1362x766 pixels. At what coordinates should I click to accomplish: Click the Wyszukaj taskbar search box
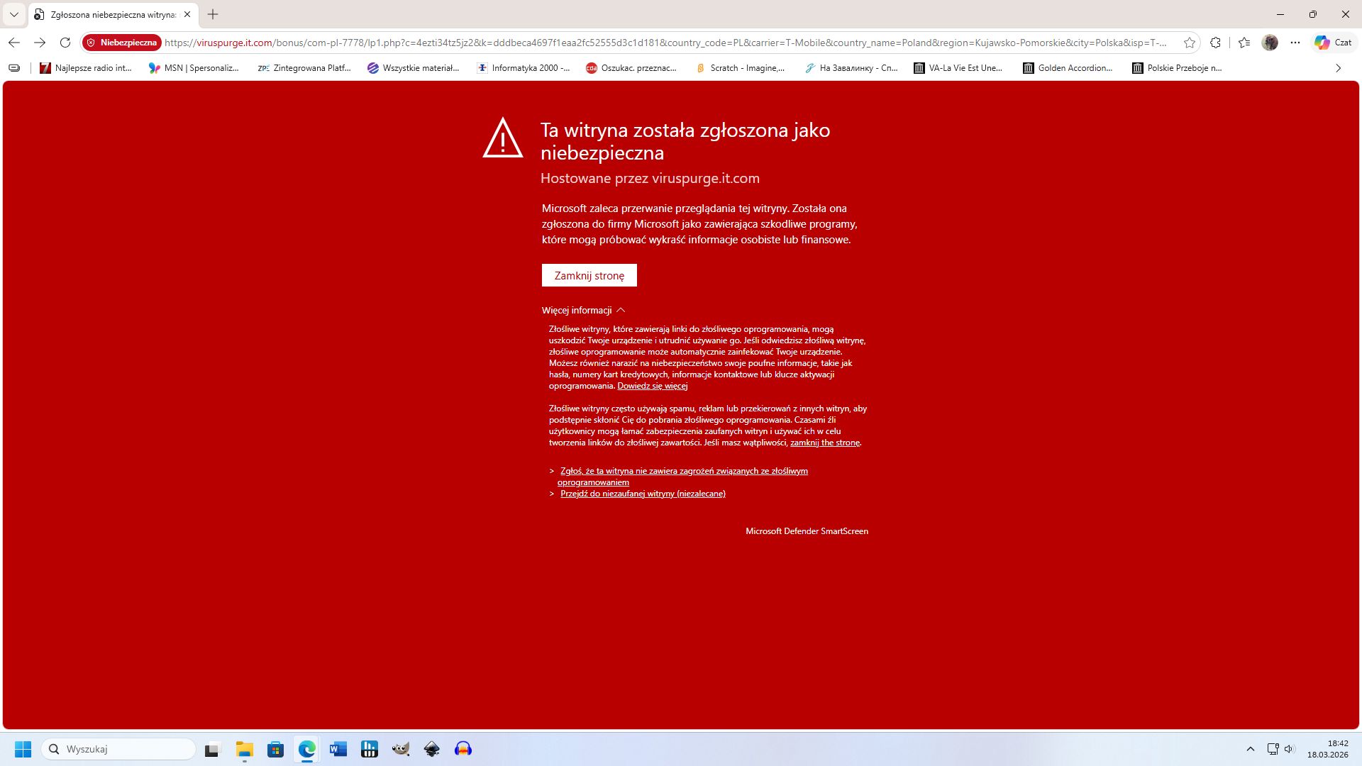tap(118, 749)
